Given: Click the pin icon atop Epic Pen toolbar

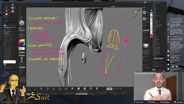Looking at the screenshot, I should pos(151,11).
